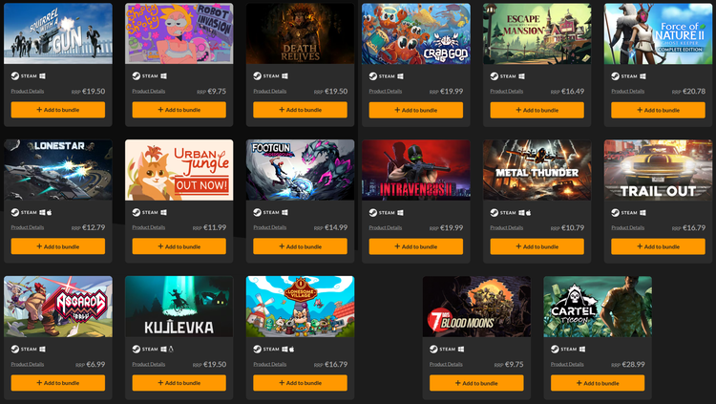
Task: Add Intravenous II to bundle
Action: [x=416, y=246]
